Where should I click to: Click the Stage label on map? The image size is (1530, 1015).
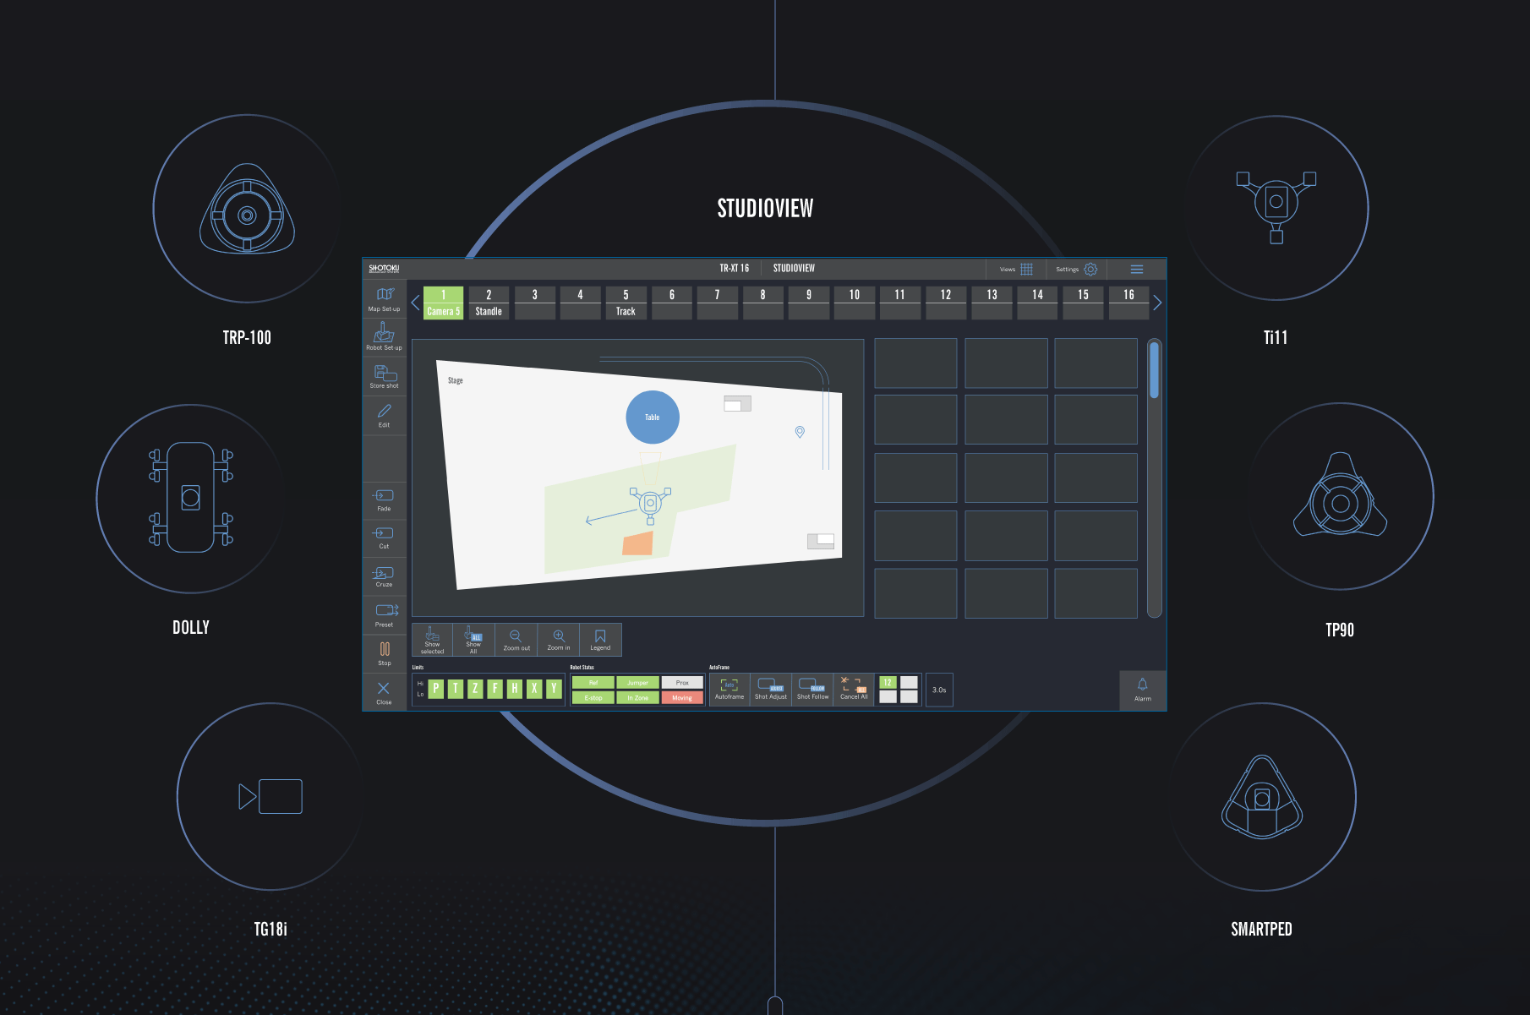click(455, 380)
